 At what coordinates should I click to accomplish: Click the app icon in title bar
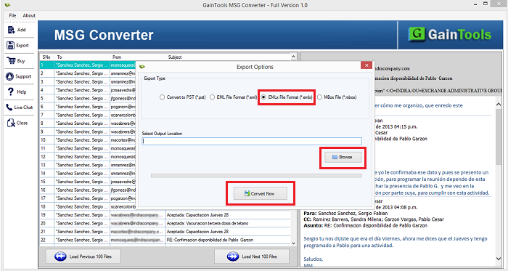click(8, 5)
